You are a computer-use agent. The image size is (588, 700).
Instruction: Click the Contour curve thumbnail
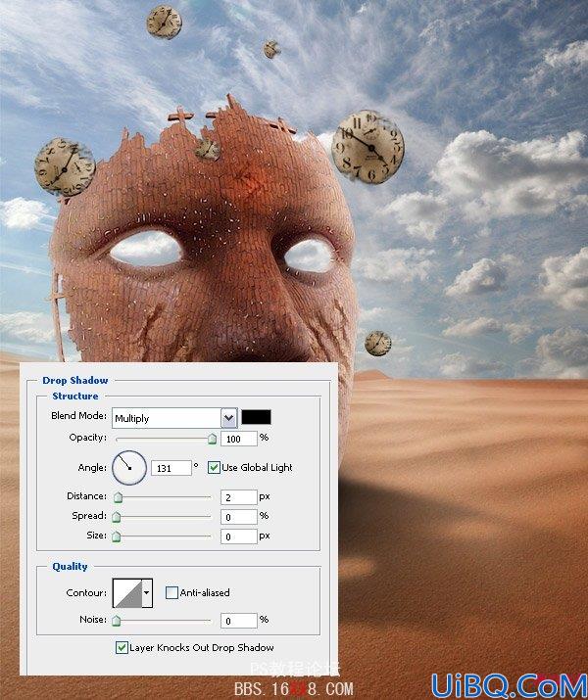127,593
